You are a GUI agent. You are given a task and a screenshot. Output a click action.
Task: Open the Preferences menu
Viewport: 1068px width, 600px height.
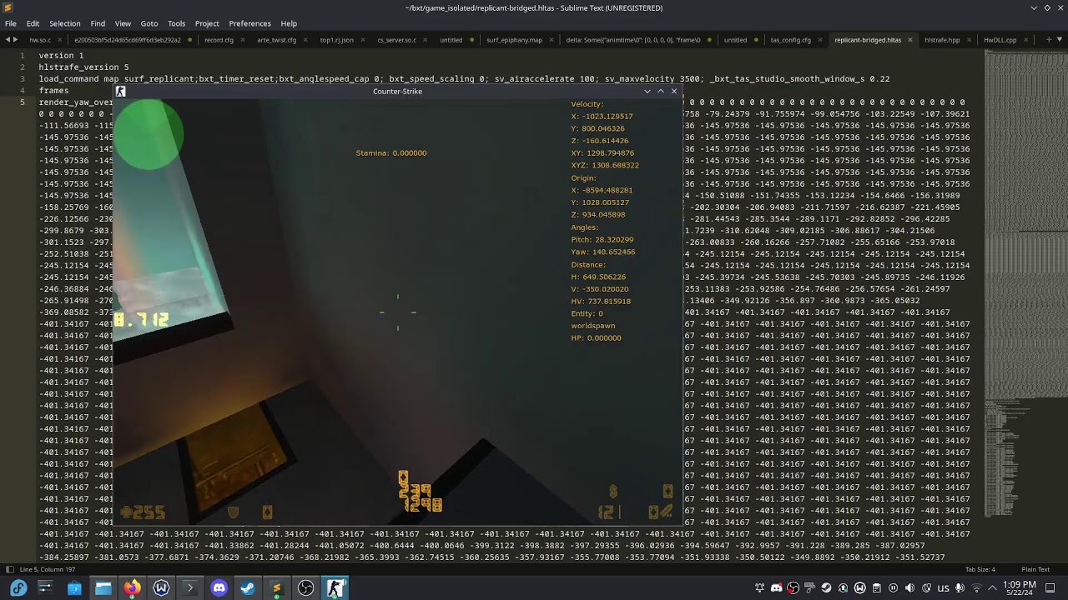point(249,23)
